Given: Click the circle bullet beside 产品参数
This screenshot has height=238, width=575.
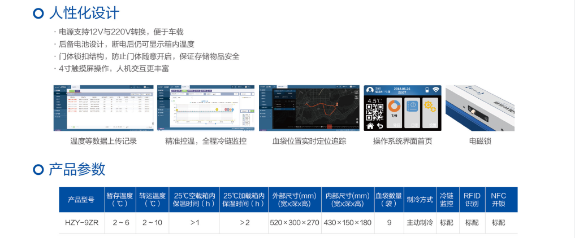Looking at the screenshot, I should point(38,169).
